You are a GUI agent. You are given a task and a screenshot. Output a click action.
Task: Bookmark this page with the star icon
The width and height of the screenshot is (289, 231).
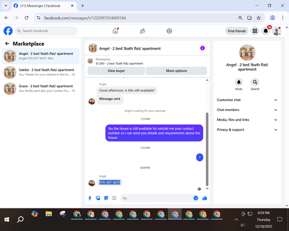coord(258,18)
